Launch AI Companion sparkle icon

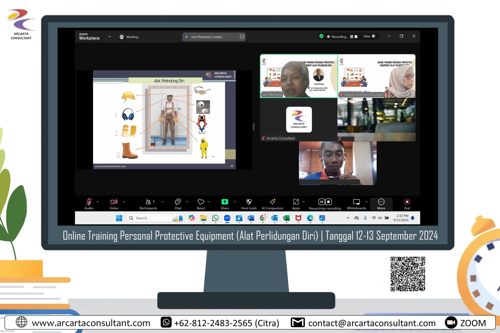tap(272, 202)
